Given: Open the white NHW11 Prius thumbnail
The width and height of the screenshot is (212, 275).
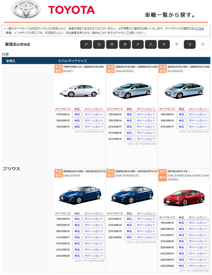Looking at the screenshot, I should point(80,90).
